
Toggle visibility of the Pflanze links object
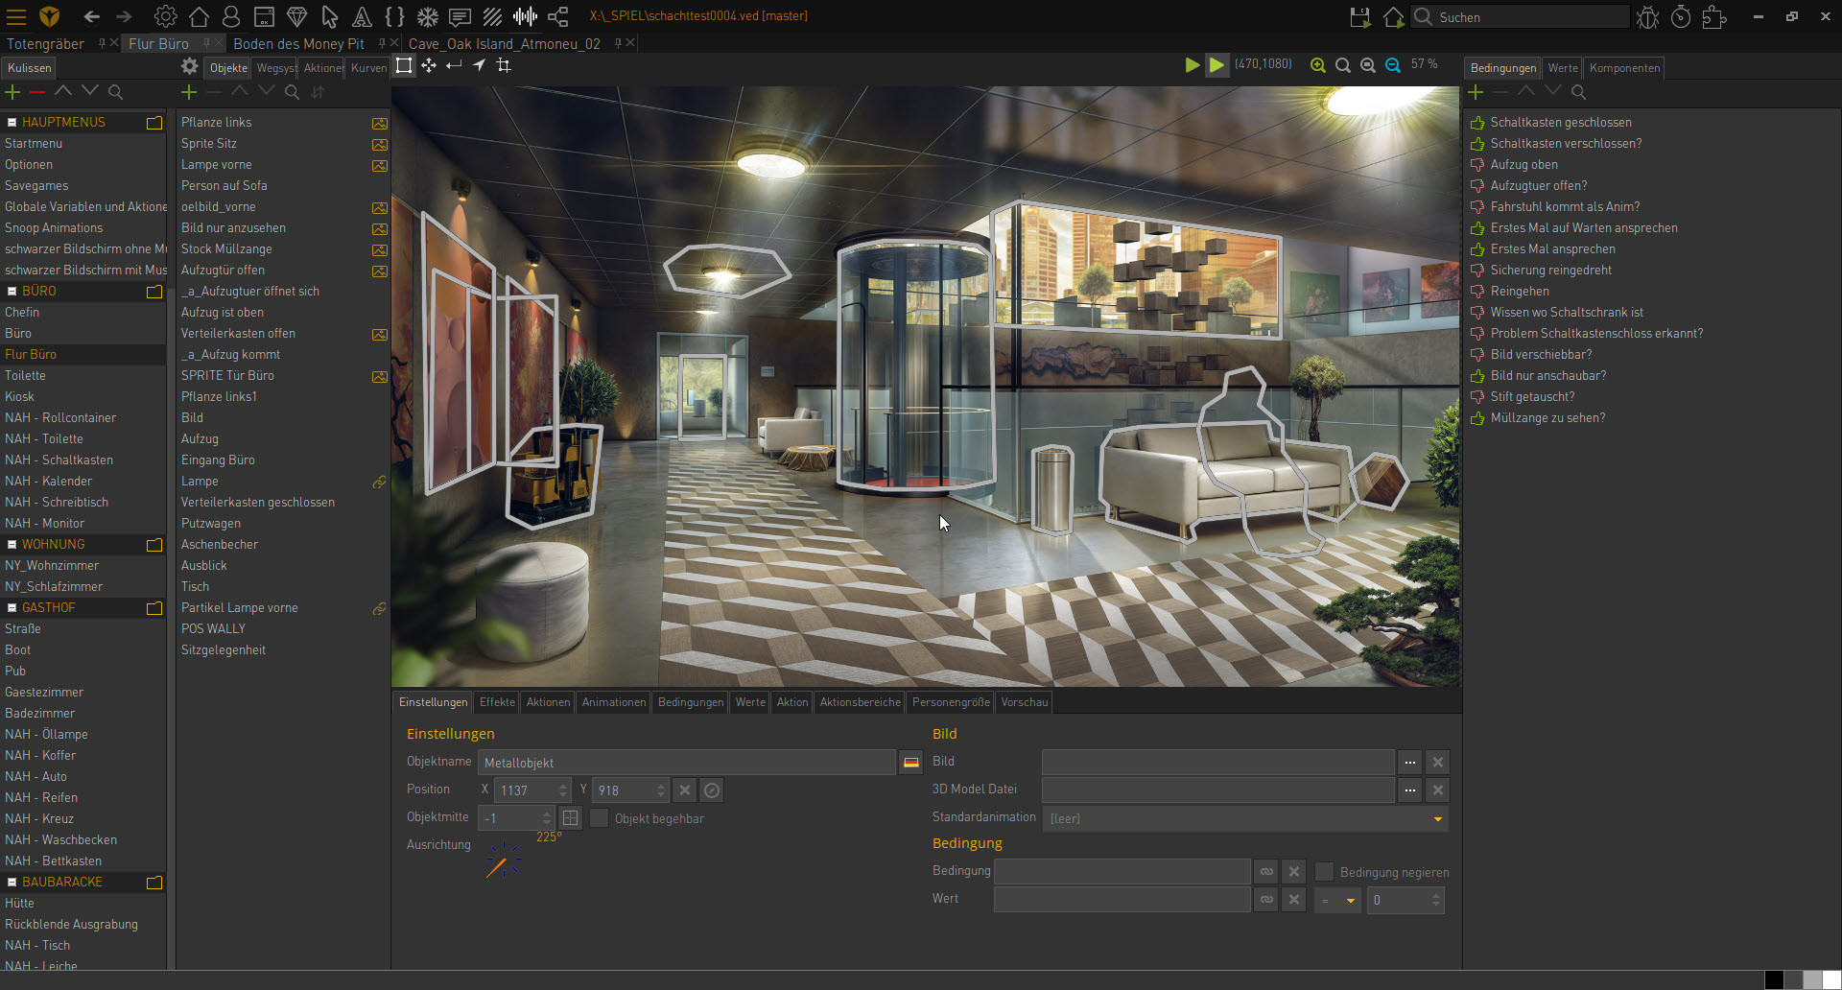point(380,123)
